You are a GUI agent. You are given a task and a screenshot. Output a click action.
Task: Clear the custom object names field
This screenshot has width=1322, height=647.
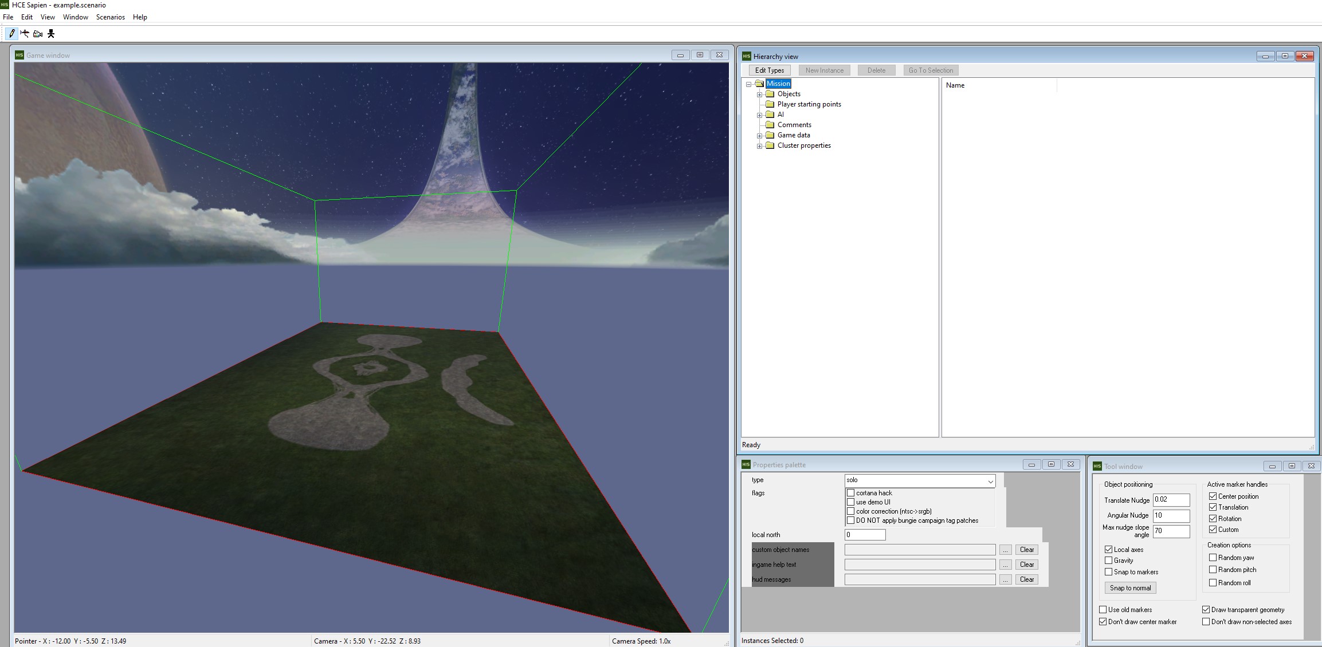[x=1027, y=550]
